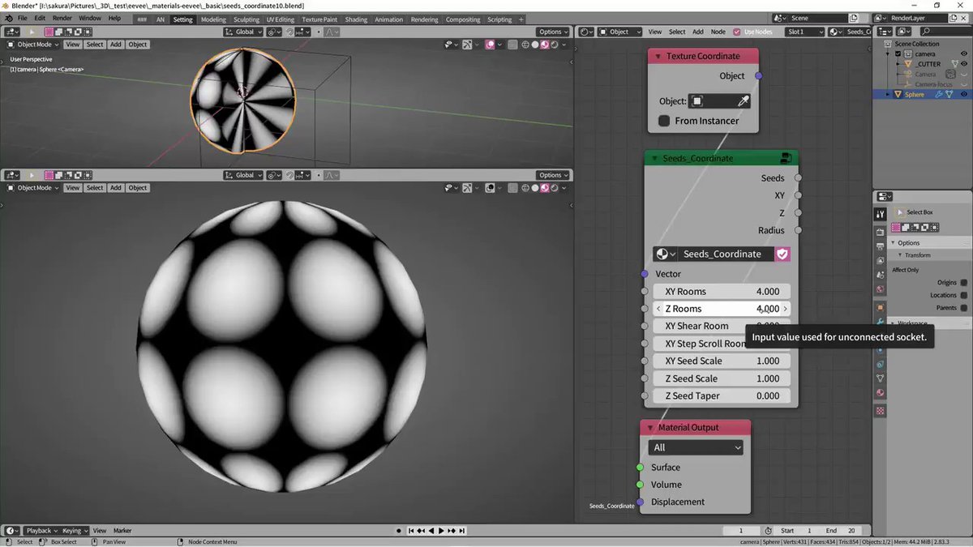The width and height of the screenshot is (973, 547).
Task: Open the Options dropdown in top viewport
Action: pyautogui.click(x=553, y=32)
